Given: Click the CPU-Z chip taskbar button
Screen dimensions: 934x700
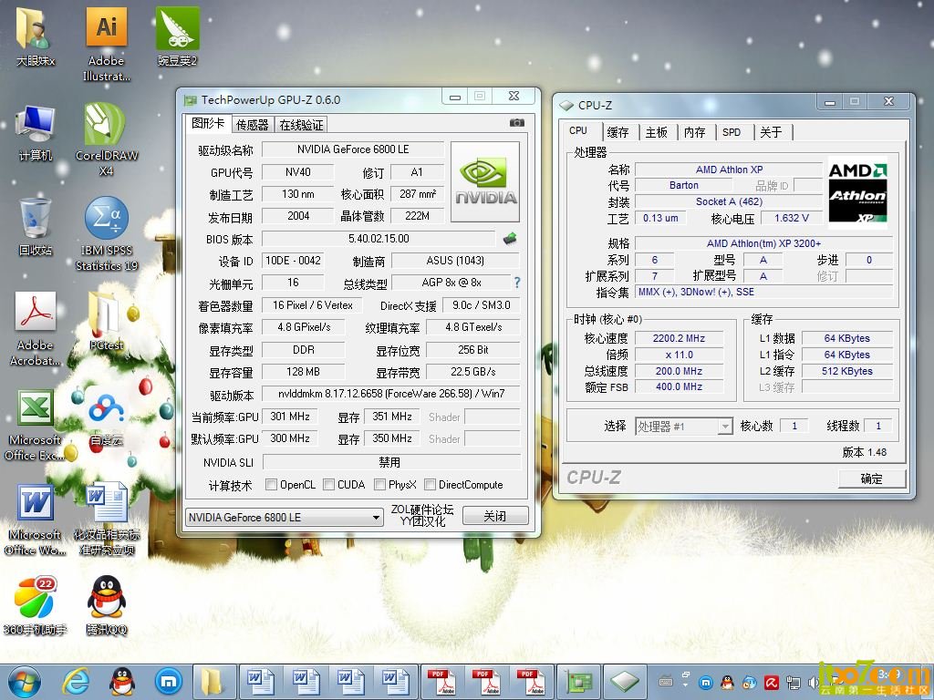Looking at the screenshot, I should 624,682.
